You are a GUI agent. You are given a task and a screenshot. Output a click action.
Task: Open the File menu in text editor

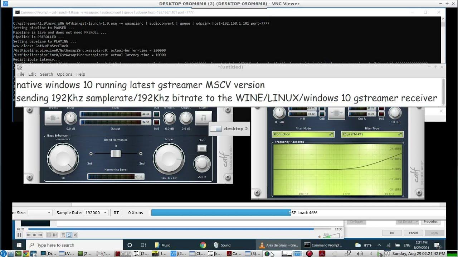21,74
